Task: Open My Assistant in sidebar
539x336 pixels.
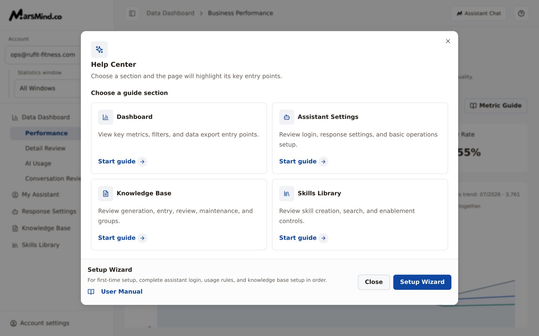Action: coord(40,195)
